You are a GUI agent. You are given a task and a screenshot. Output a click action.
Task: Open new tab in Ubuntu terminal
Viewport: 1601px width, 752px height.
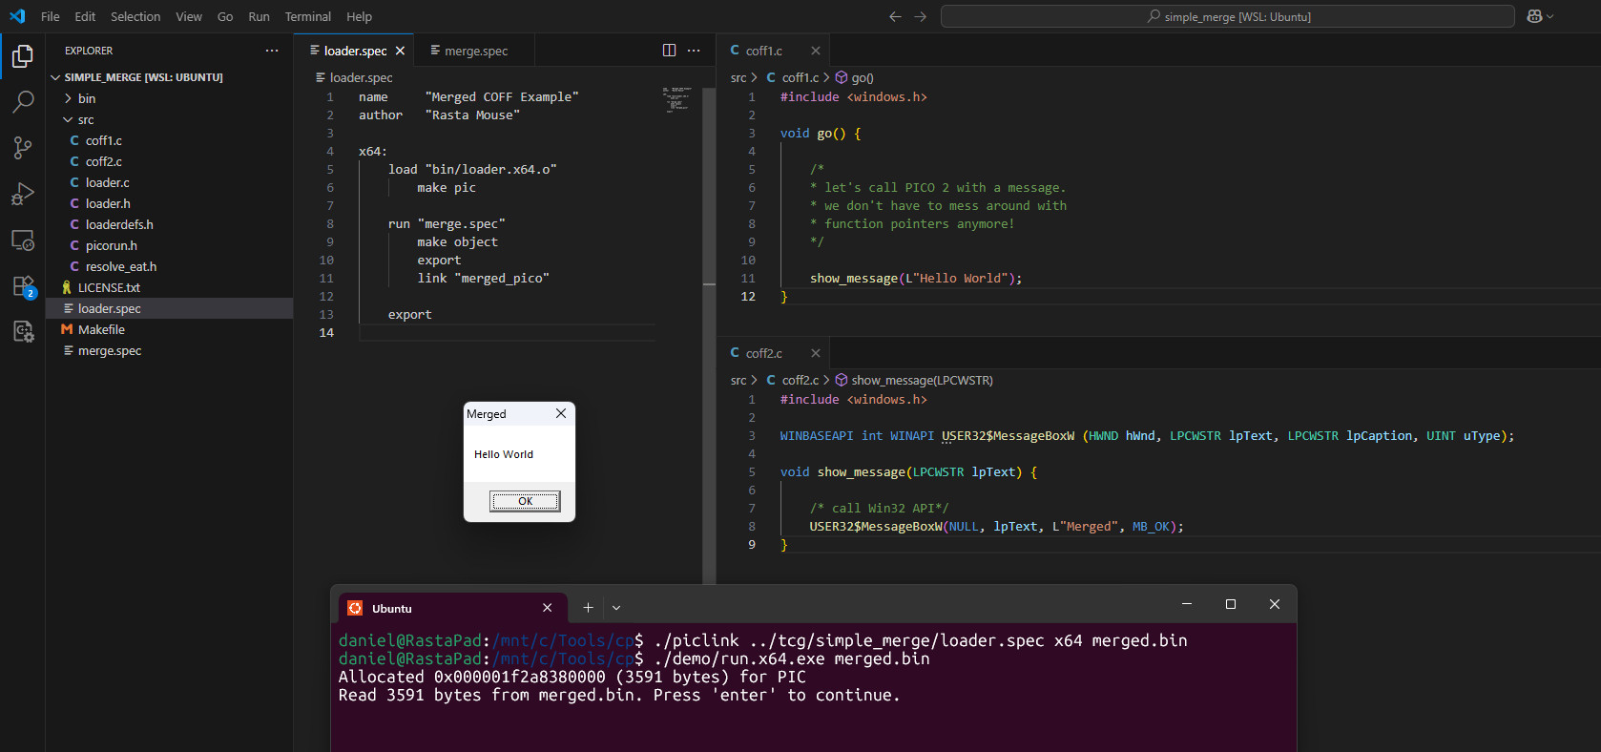588,608
